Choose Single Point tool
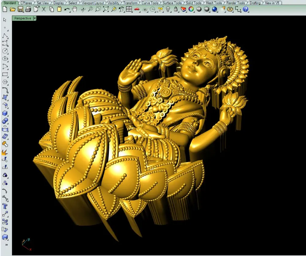Image resolution: width=306 pixels, height=256 pixels. coord(5,28)
